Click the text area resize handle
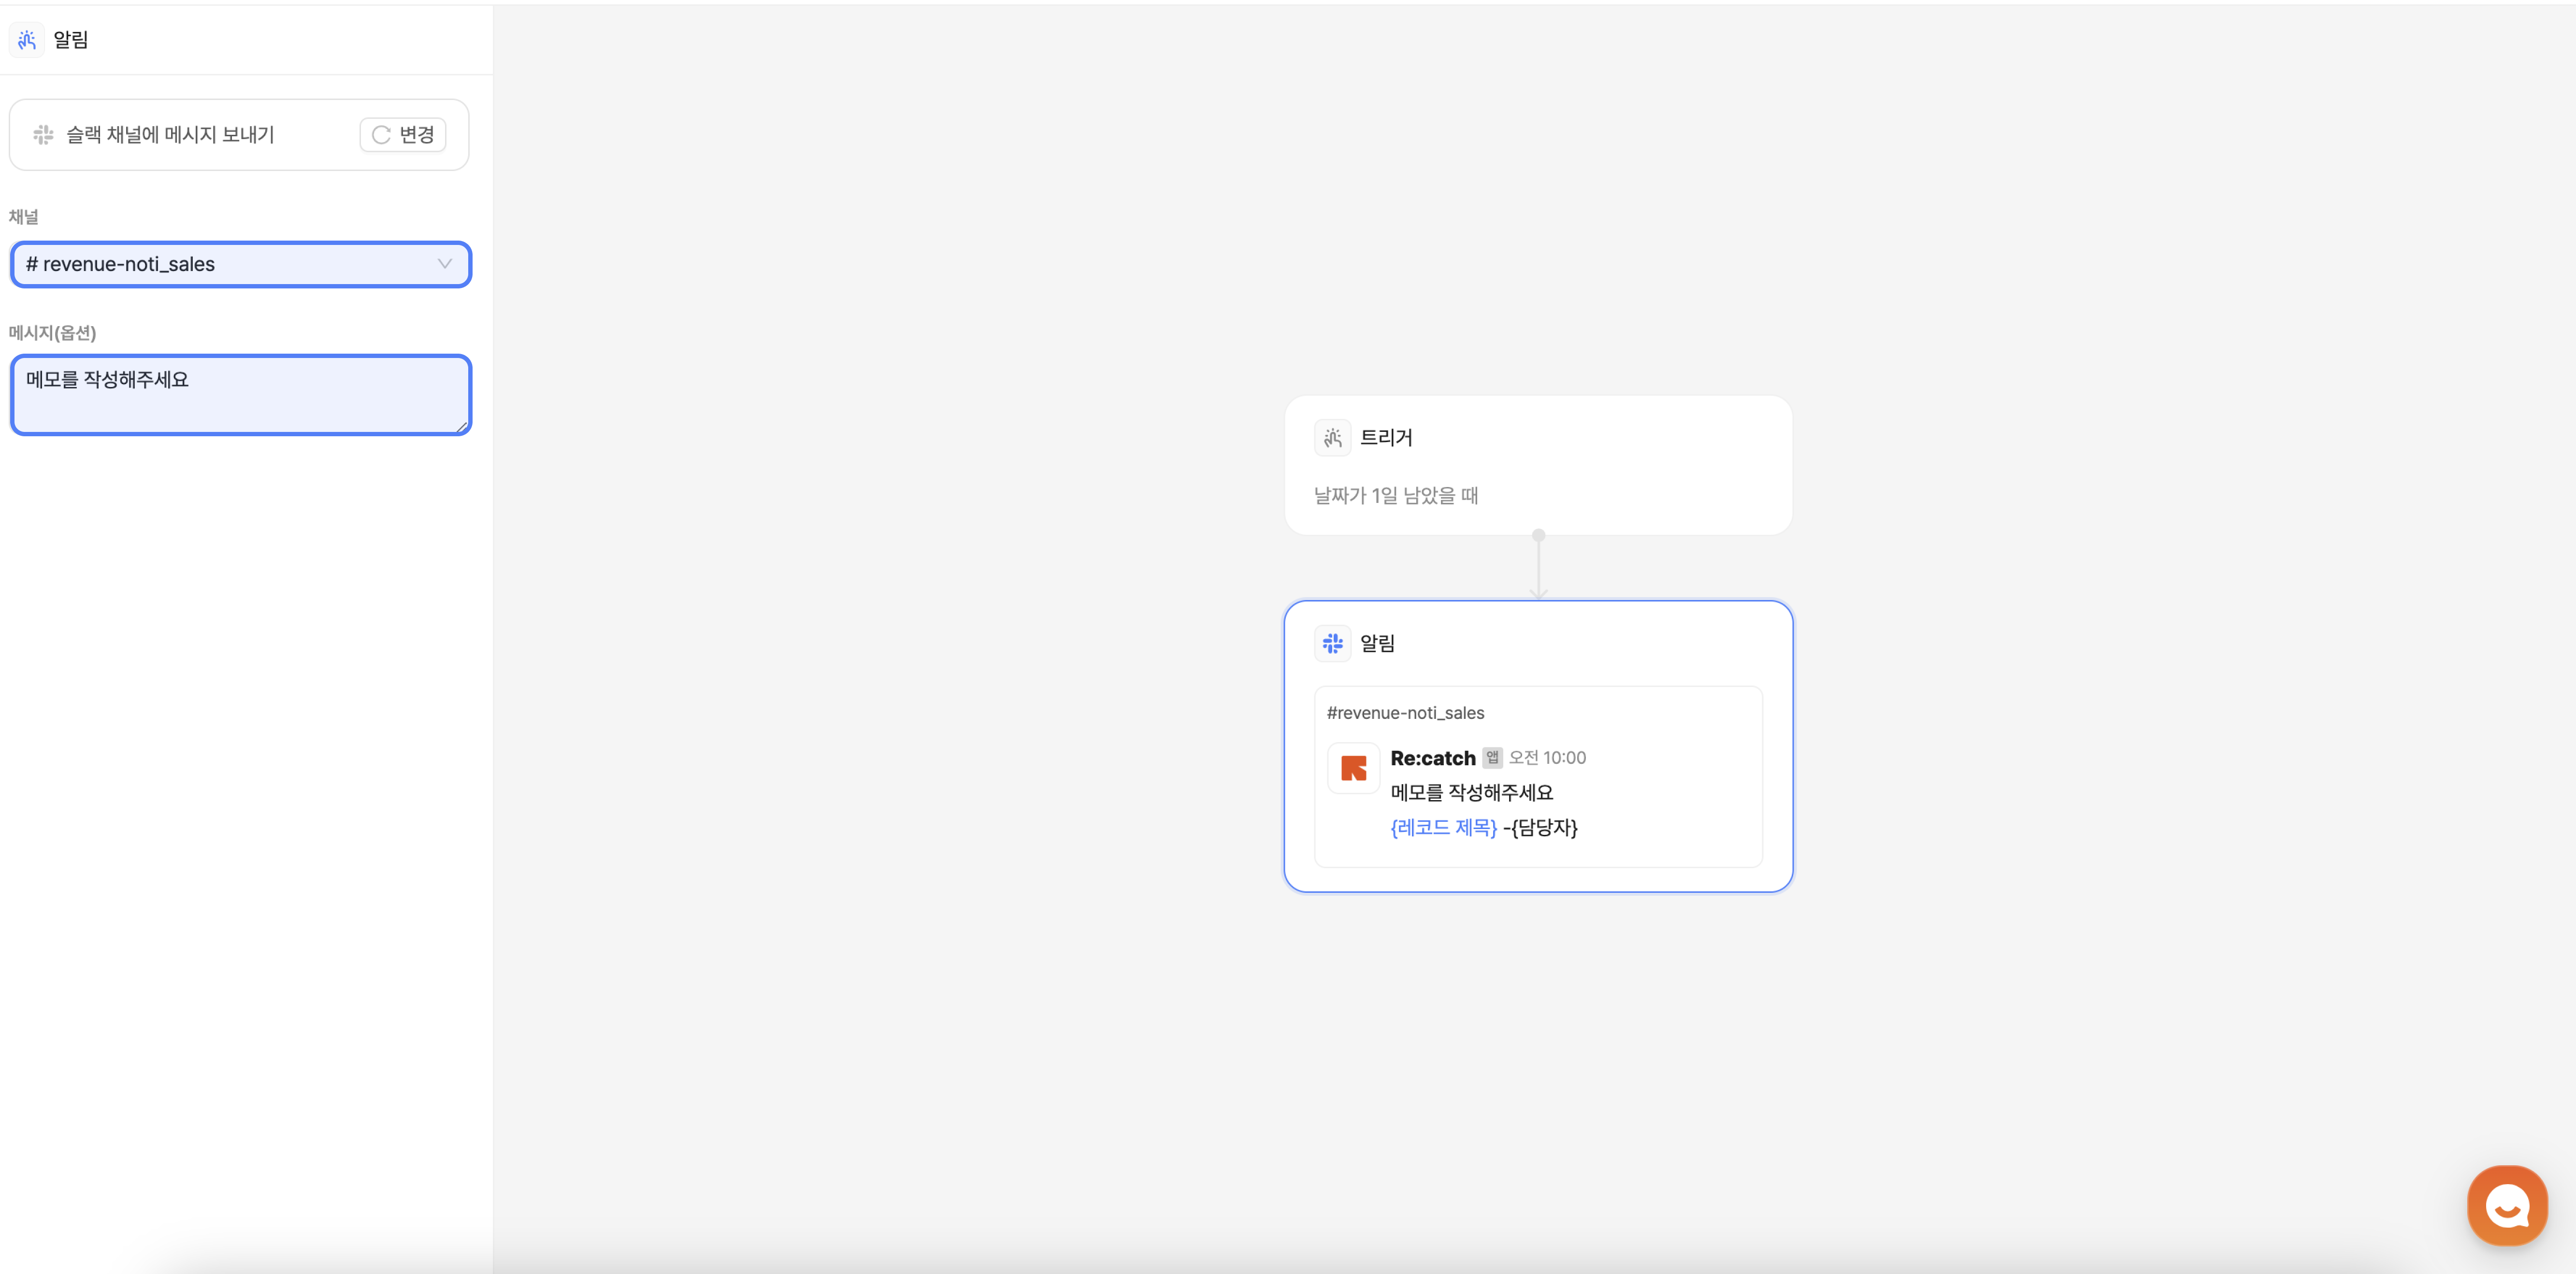This screenshot has height=1274, width=2576. click(x=462, y=427)
